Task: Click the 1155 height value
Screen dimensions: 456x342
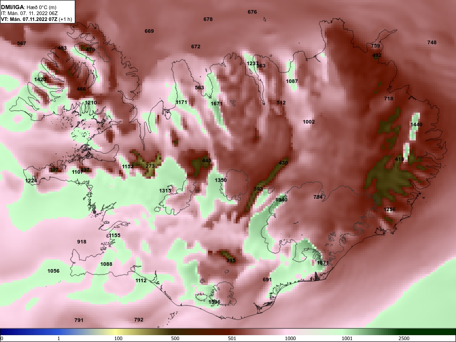Action: [114, 235]
